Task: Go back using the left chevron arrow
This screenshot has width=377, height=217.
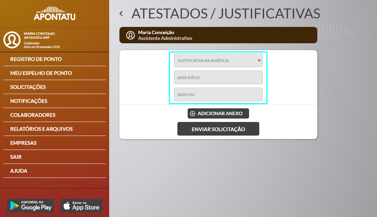Action: pyautogui.click(x=121, y=14)
